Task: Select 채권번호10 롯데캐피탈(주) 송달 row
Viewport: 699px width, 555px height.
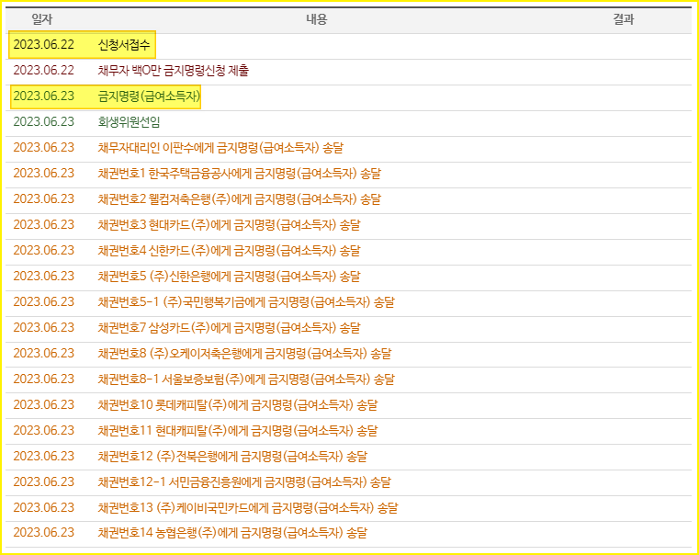Action: [x=349, y=405]
